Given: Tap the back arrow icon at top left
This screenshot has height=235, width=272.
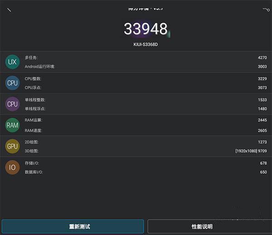Looking at the screenshot, I should click(9, 10).
